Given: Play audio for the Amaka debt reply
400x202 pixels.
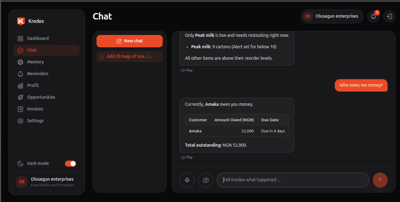Looking at the screenshot, I should click(x=187, y=157).
